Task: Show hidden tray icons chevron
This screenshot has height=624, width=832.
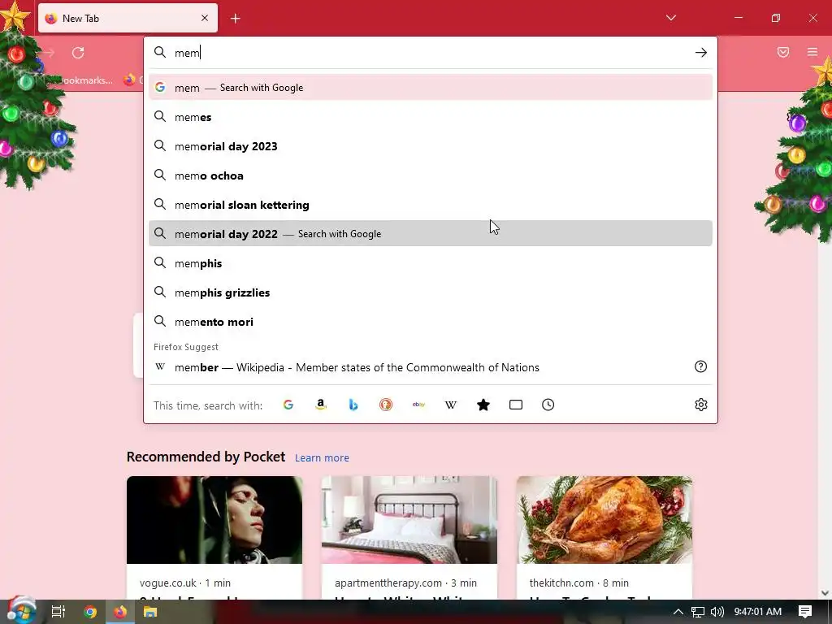Action: point(678,612)
